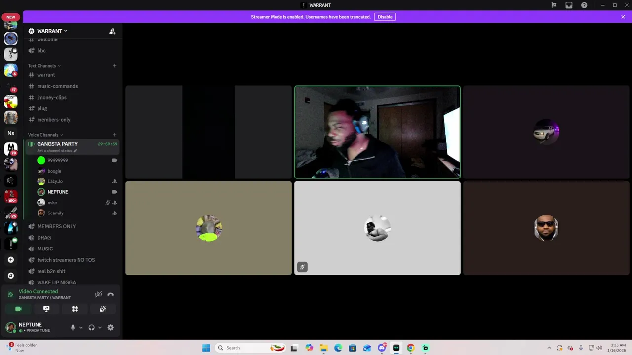Disconnect from the voice call
This screenshot has height=355, width=632.
111,294
